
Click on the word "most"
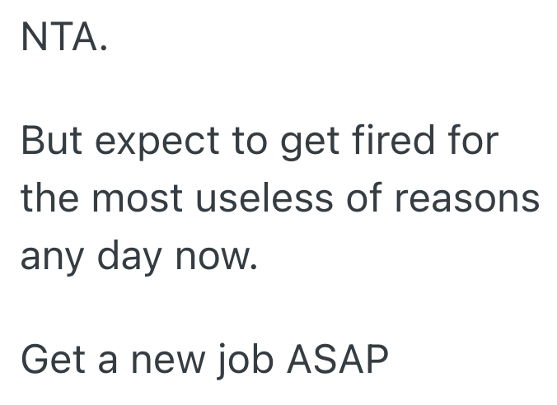tap(133, 198)
